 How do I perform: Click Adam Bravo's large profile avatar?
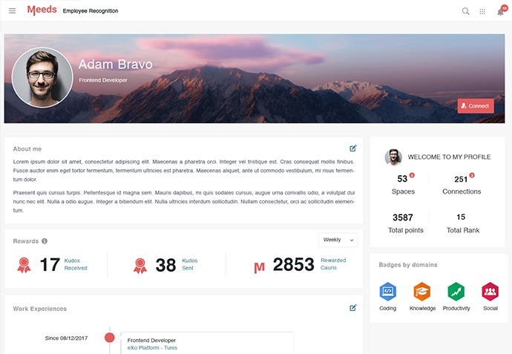[42, 78]
